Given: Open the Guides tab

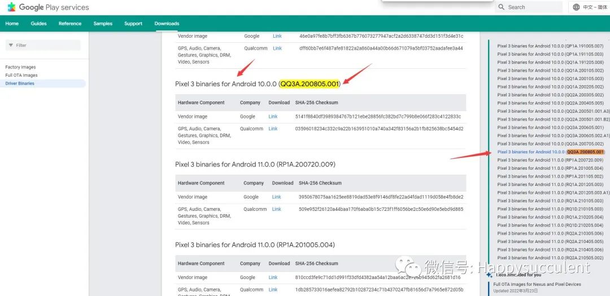Looking at the screenshot, I should click(38, 24).
